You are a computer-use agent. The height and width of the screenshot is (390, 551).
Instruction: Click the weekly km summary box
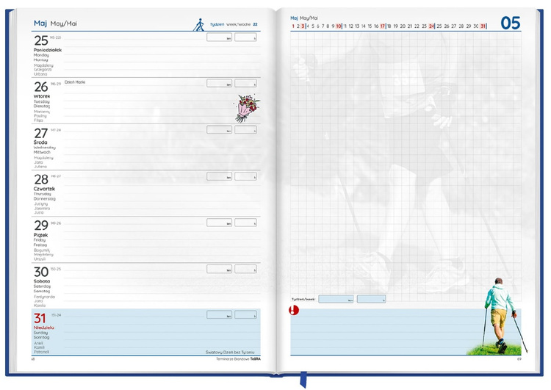click(x=336, y=299)
